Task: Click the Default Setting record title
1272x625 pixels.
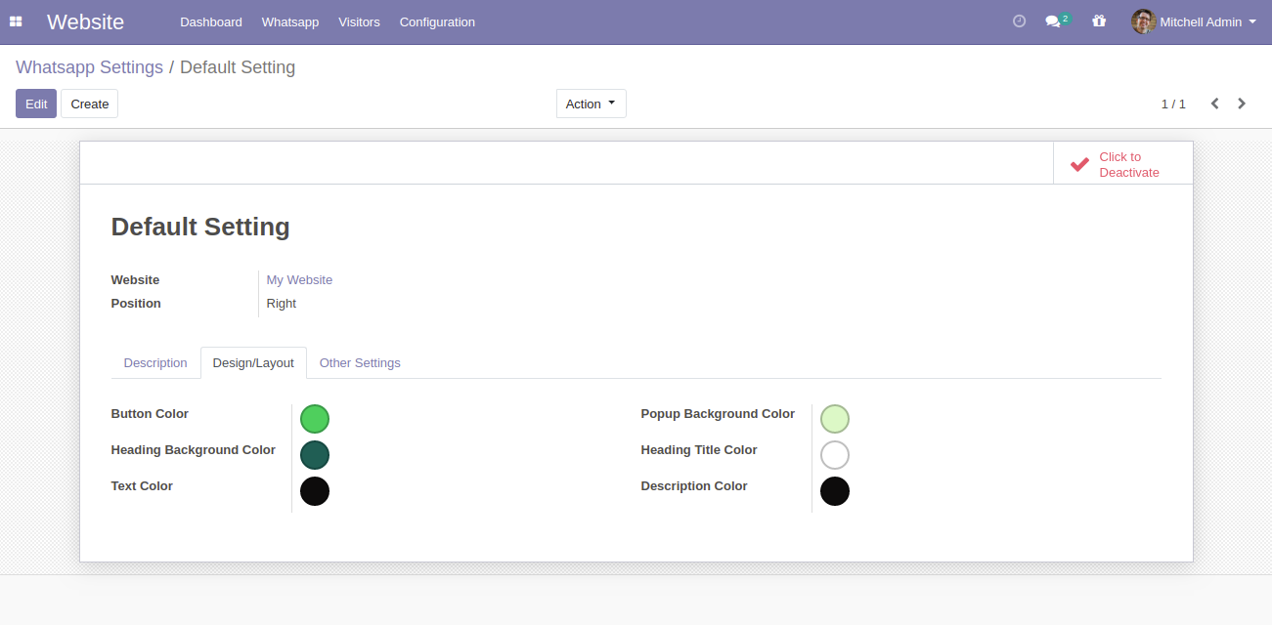Action: (200, 227)
